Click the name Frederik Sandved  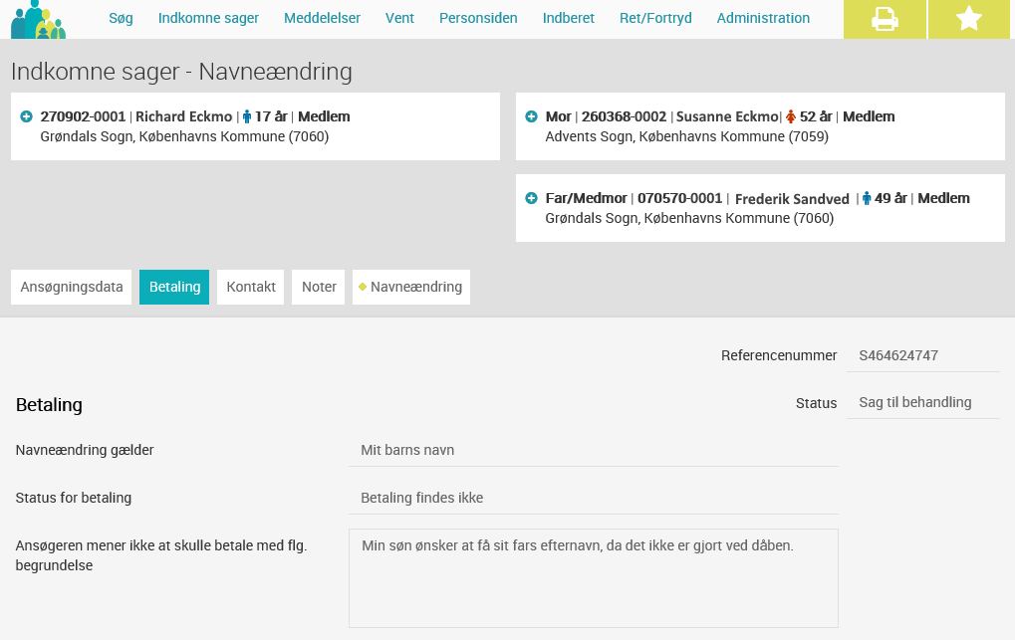tap(792, 199)
